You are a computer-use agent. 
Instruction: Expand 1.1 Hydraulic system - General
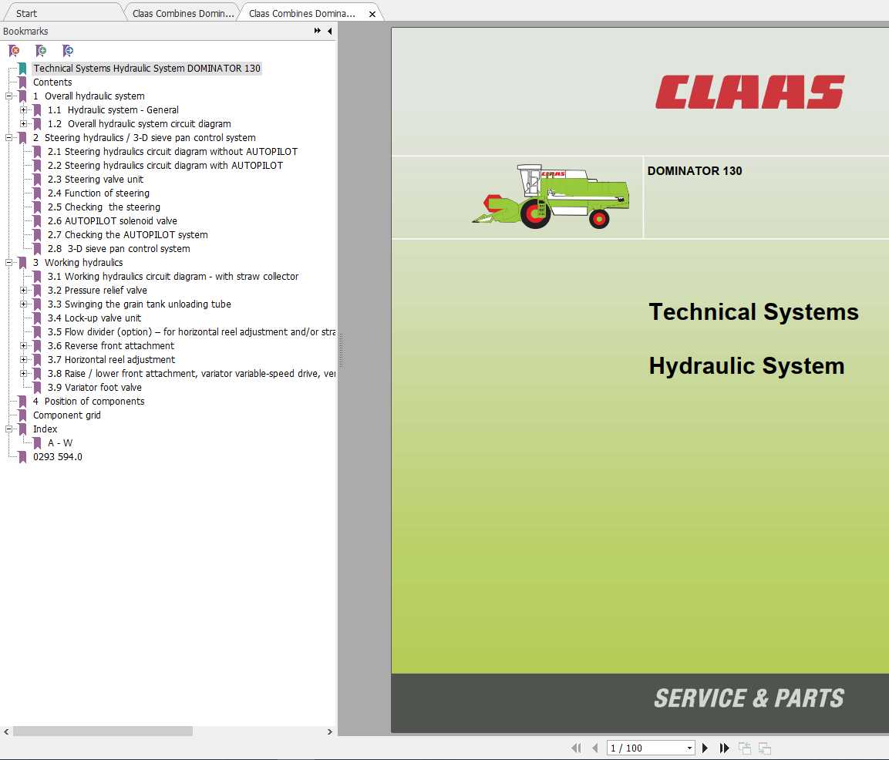click(x=24, y=109)
